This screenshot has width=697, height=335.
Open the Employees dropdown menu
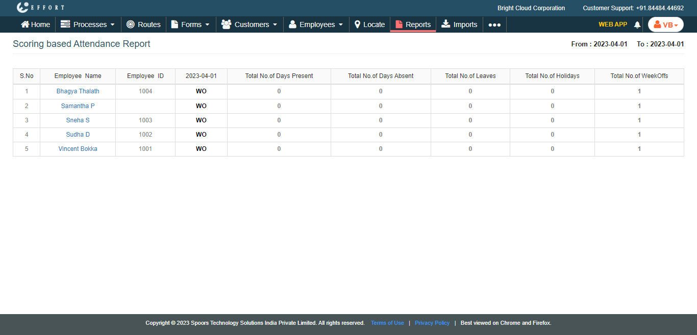click(x=316, y=24)
